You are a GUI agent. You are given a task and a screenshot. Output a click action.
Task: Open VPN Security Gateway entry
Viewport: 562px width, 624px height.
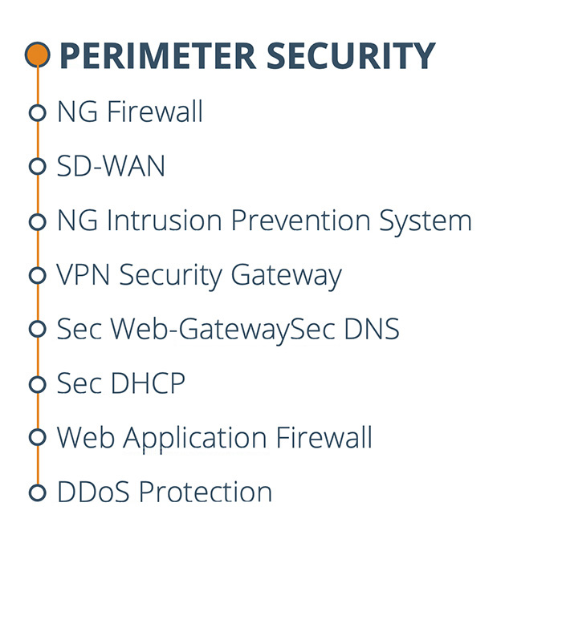[199, 275]
